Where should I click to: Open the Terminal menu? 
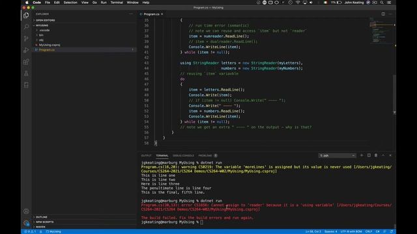click(x=117, y=3)
